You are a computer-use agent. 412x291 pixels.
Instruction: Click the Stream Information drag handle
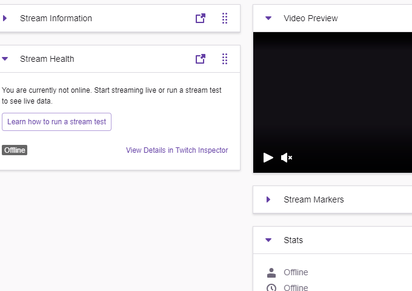click(225, 18)
